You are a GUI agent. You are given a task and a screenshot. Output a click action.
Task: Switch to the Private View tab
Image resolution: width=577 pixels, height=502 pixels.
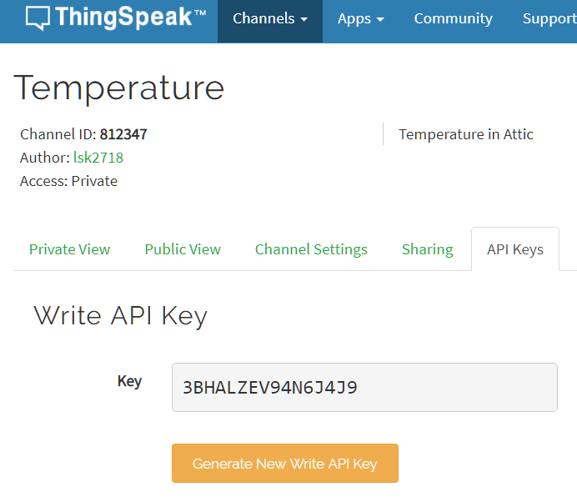69,249
